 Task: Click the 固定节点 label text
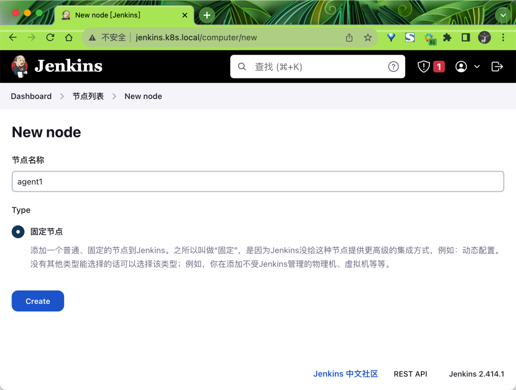click(x=46, y=232)
